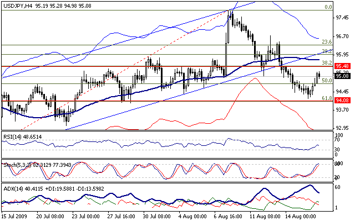Click the 97.45 price axis tick

342,18
